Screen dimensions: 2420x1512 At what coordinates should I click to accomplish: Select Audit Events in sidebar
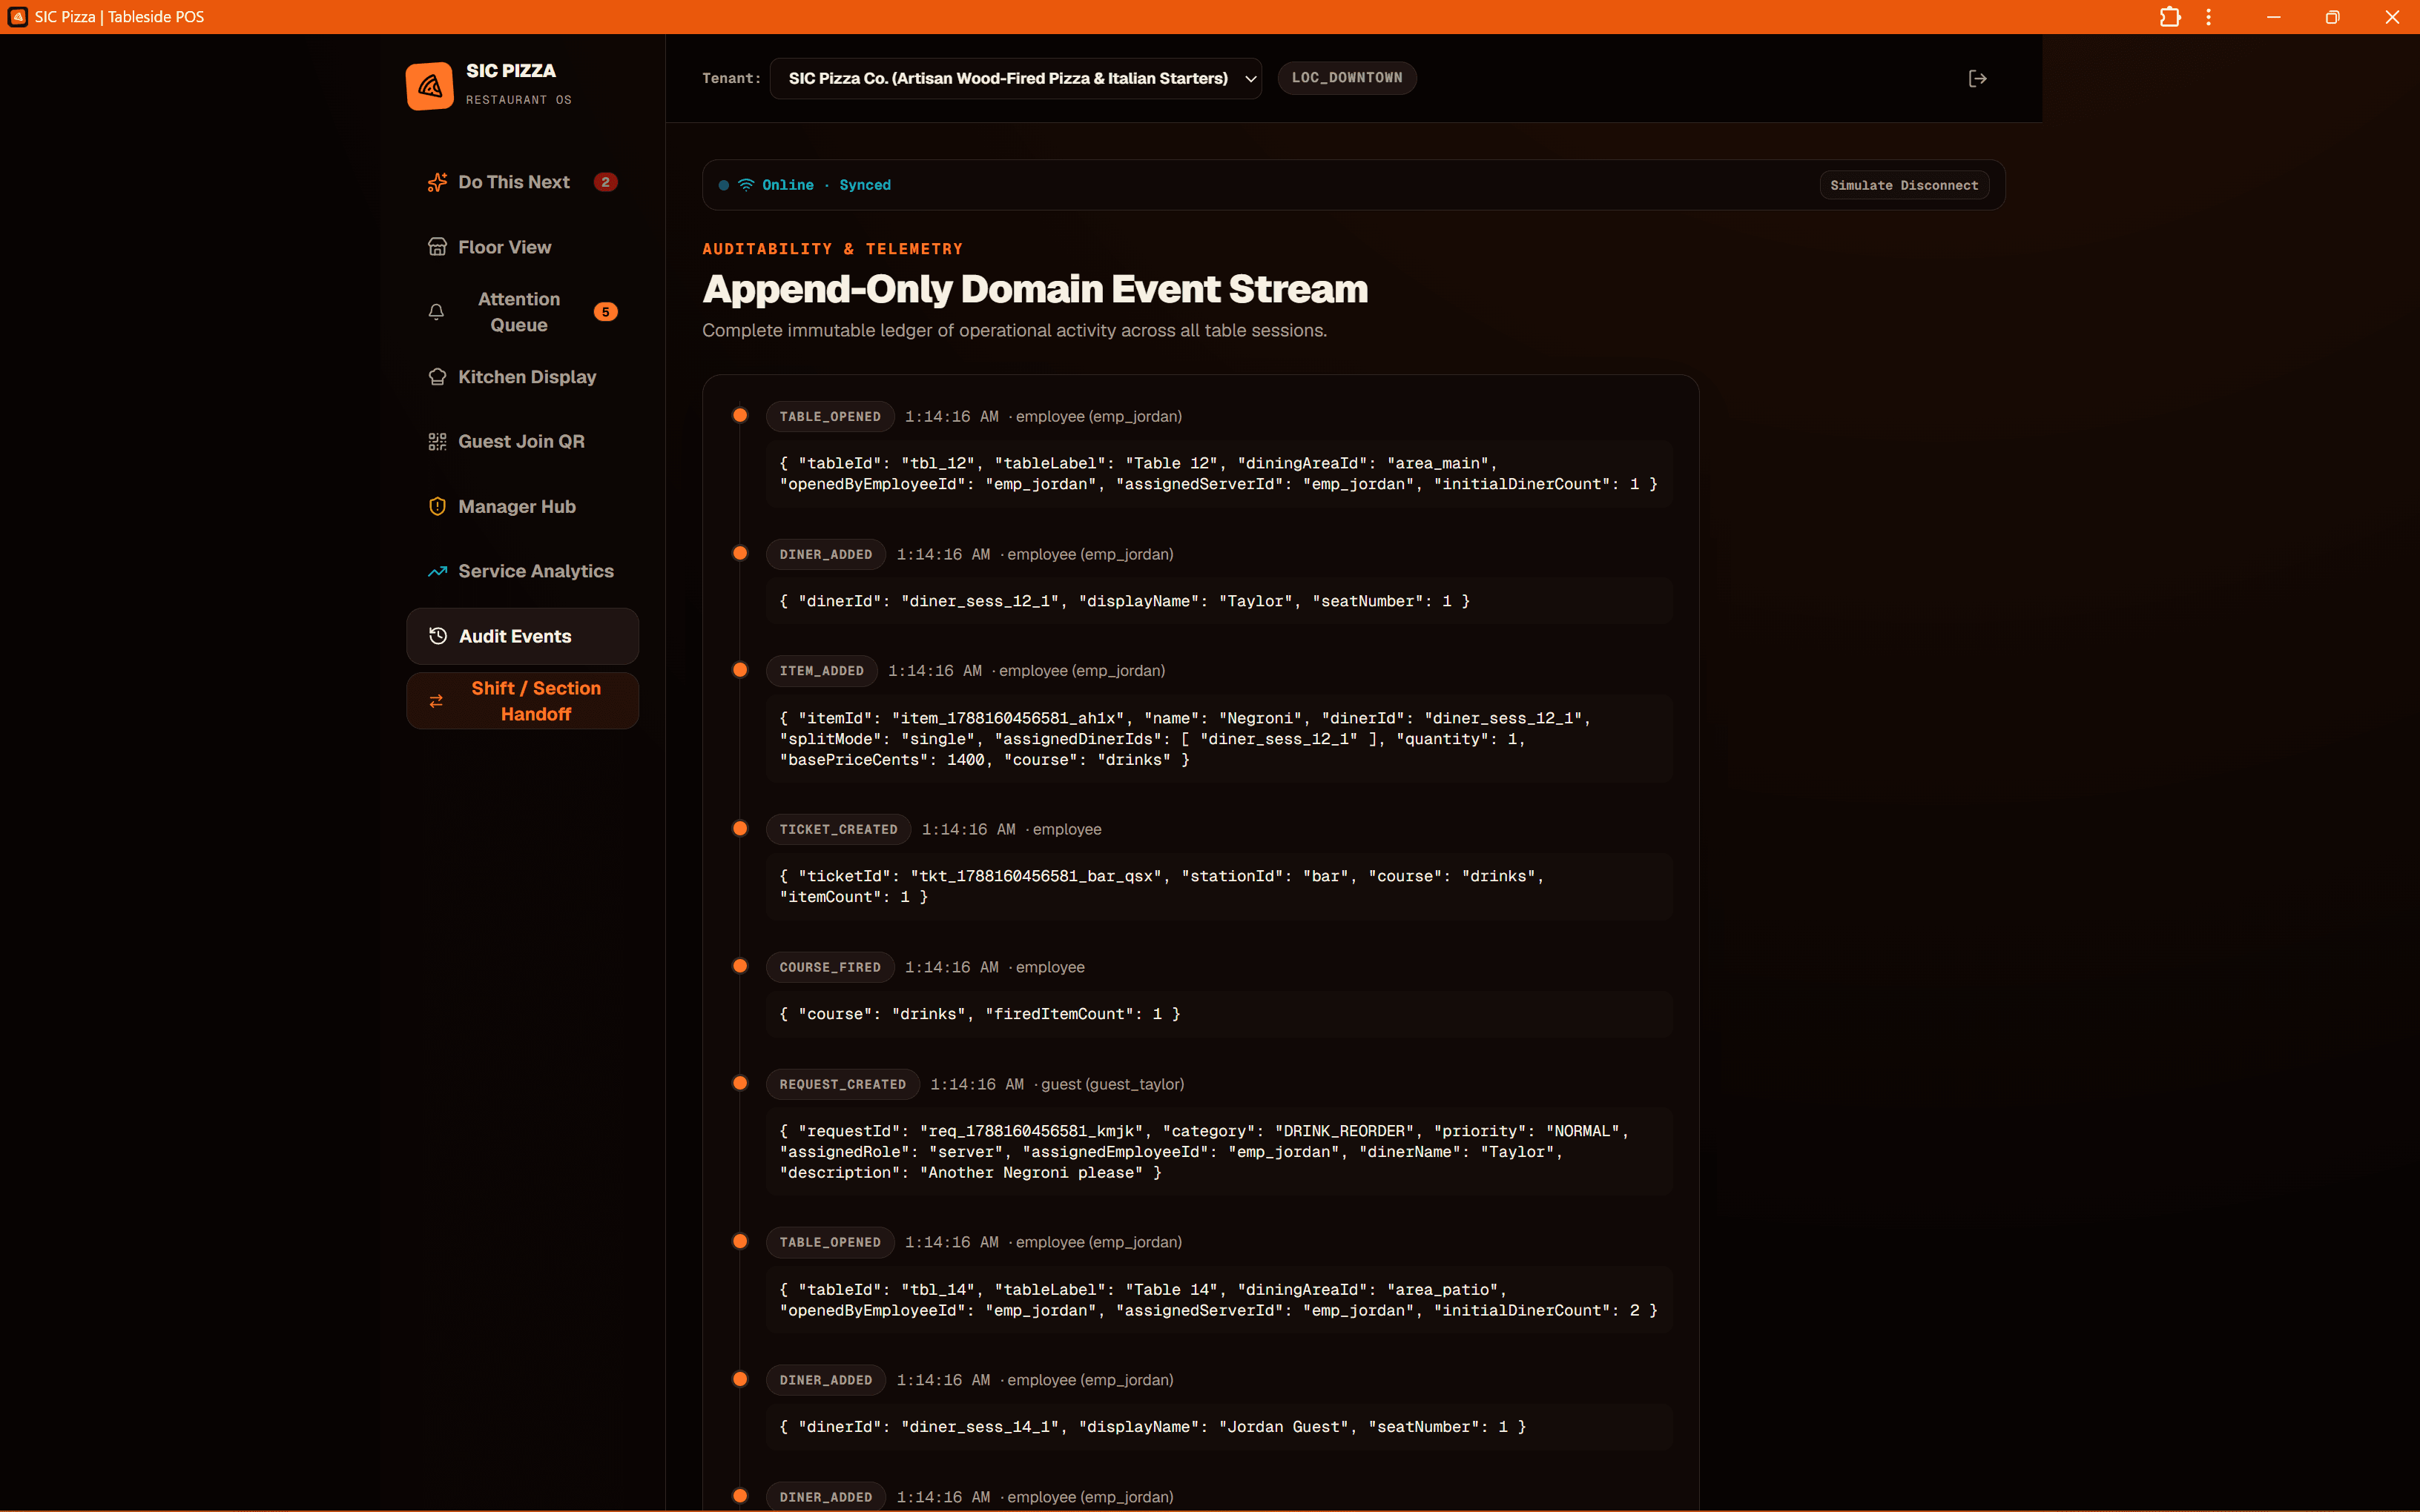[522, 636]
